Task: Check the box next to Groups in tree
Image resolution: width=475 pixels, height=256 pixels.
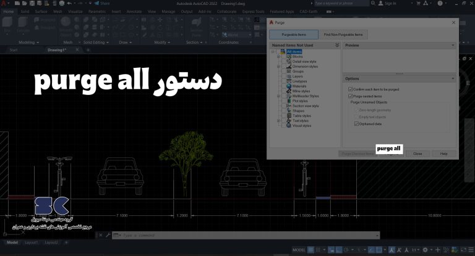Action: pos(283,72)
